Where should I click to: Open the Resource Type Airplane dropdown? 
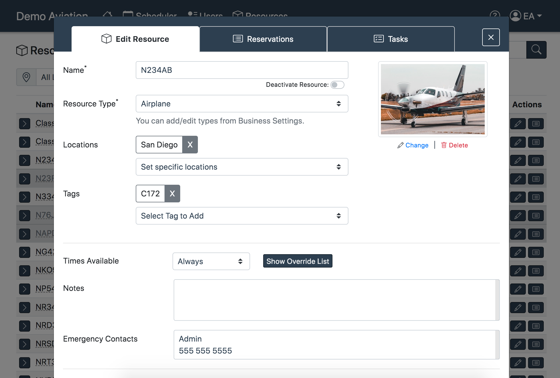coord(242,104)
